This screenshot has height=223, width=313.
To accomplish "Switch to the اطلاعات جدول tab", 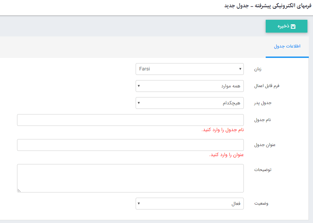I will coord(287,46).
